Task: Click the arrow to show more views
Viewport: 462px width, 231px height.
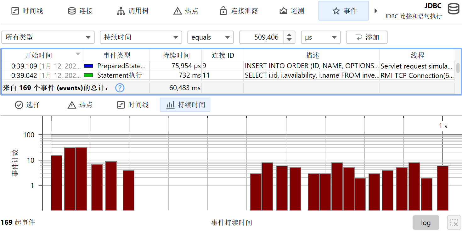Action: (x=375, y=11)
